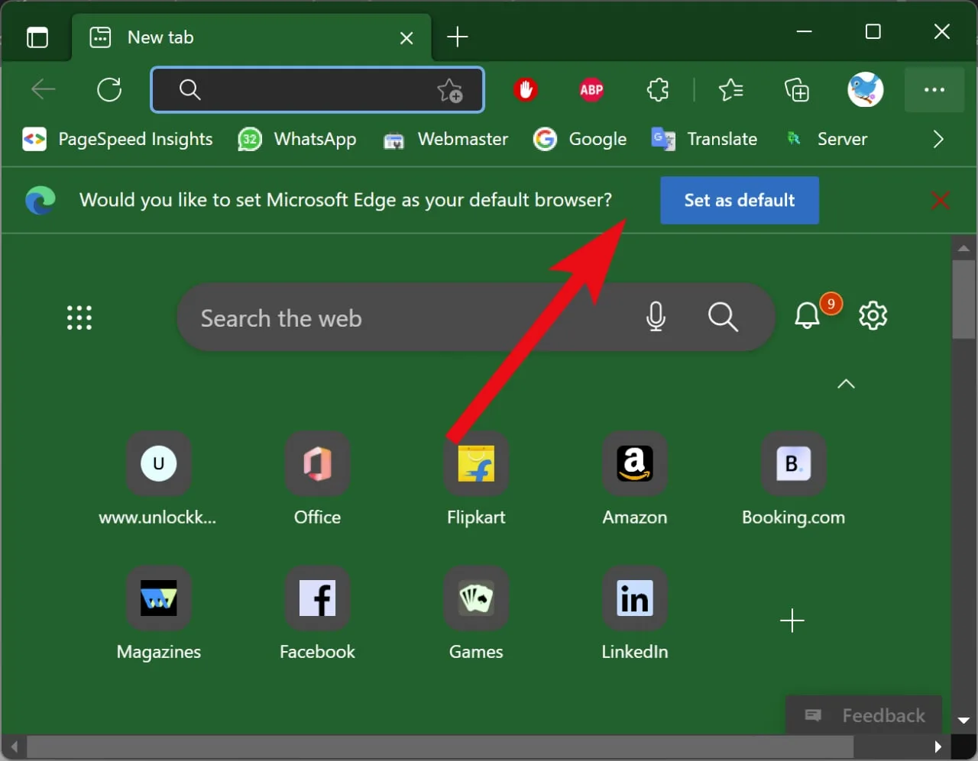
Task: Expand more favorites bar items chevron
Action: click(938, 139)
